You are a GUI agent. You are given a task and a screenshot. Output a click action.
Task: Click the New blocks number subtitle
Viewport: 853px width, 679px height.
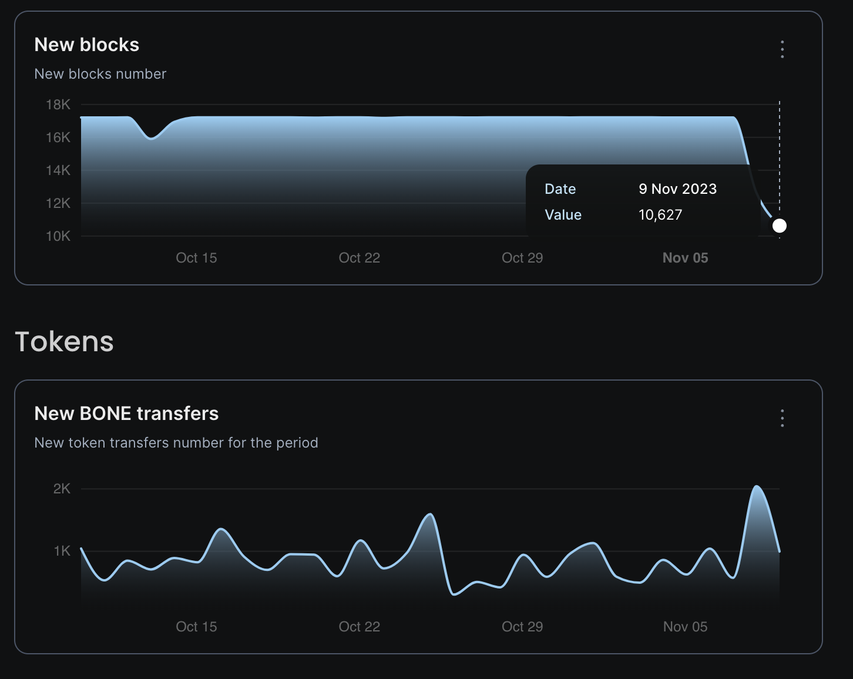100,74
